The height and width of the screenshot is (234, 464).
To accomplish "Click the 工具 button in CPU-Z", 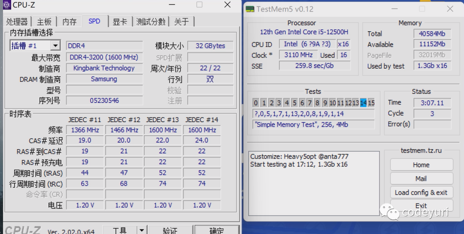I will click(120, 230).
